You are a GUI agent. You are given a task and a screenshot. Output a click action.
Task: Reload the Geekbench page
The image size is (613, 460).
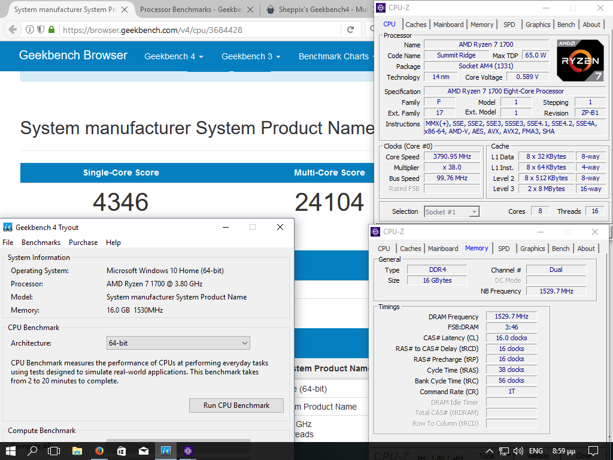click(351, 29)
